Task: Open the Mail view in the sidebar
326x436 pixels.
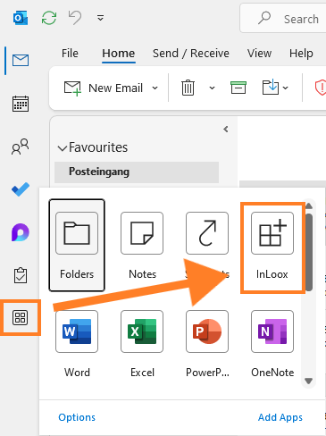Action: pos(21,61)
